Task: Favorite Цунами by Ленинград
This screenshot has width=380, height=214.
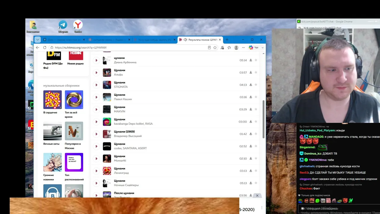Action: [256, 171]
